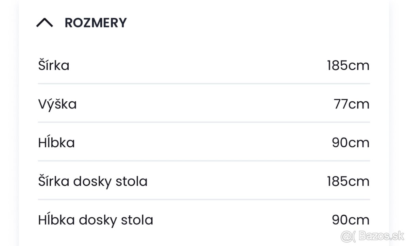
Task: Collapse the ROZMERY section using the chevron
Action: 45,22
